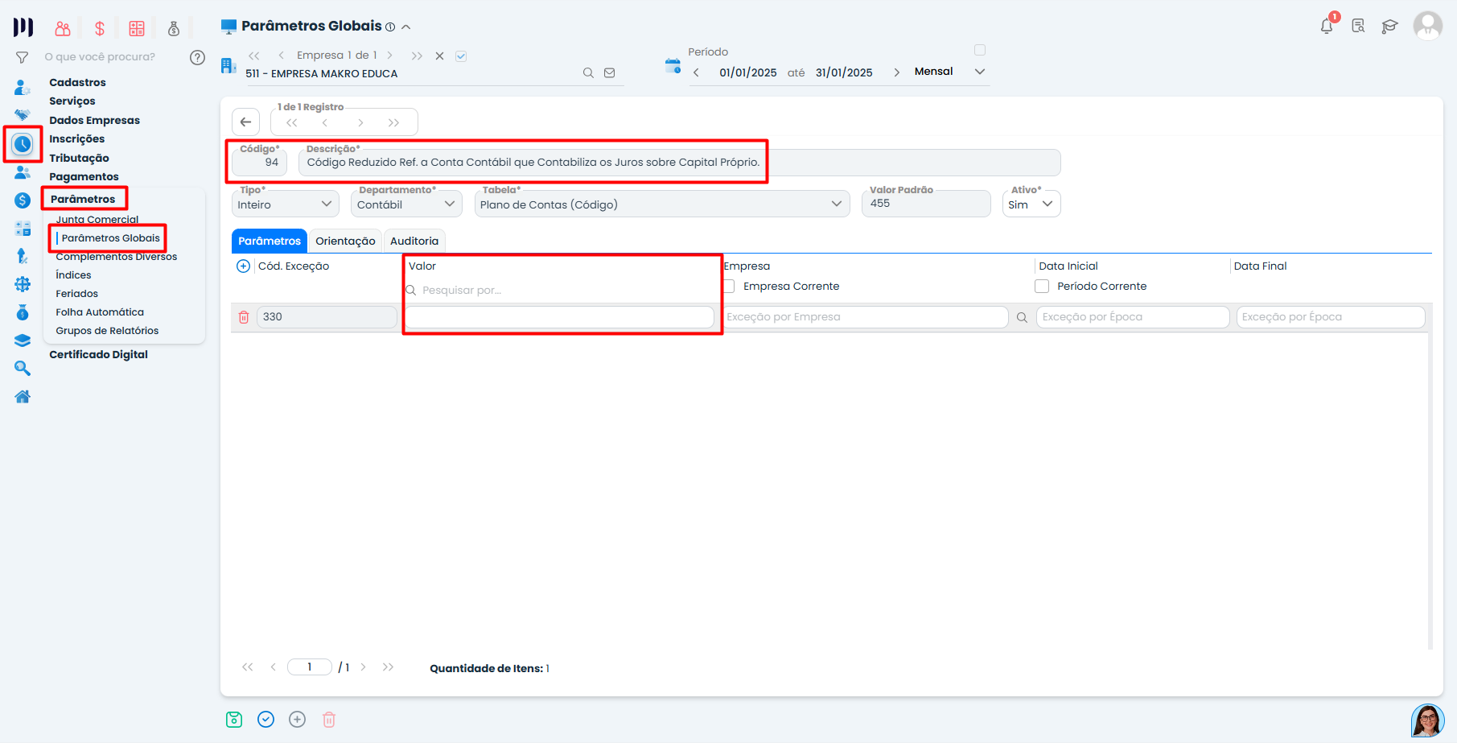Click the add exception plus icon
1457x743 pixels.
click(x=243, y=266)
